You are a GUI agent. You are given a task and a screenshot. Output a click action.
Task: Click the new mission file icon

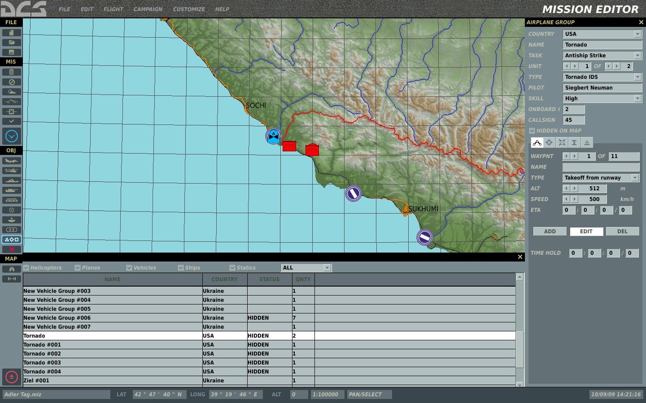[12, 33]
